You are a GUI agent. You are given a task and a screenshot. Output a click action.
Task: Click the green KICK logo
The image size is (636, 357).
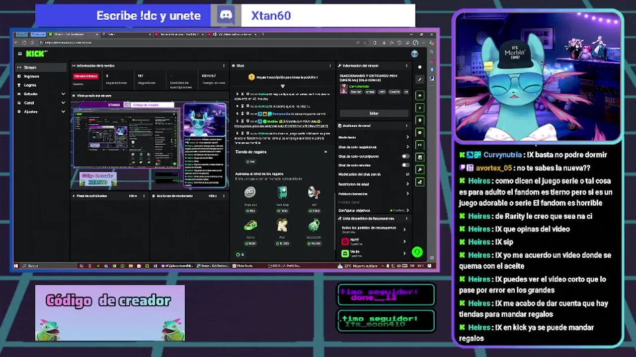36,54
